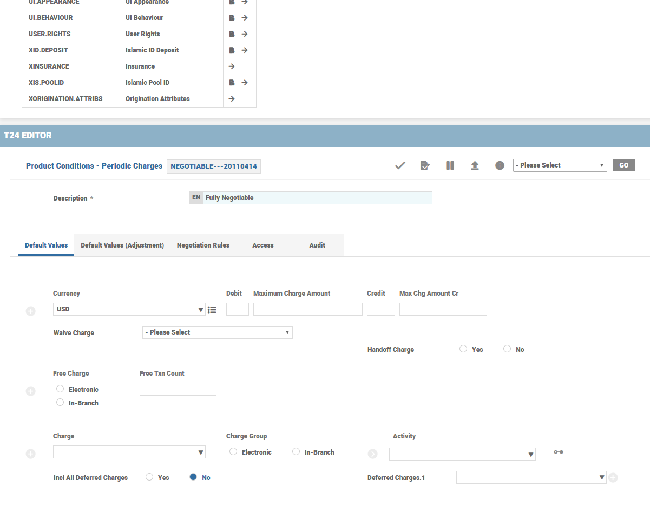Open the Deferred Charges.1 dropdown
The width and height of the screenshot is (650, 513).
click(x=531, y=477)
